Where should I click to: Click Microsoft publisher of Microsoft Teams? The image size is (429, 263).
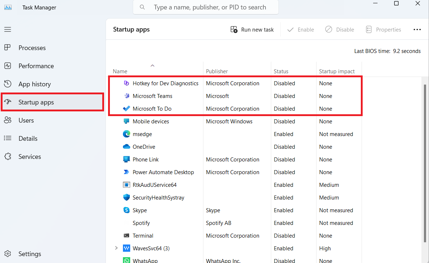coord(217,96)
